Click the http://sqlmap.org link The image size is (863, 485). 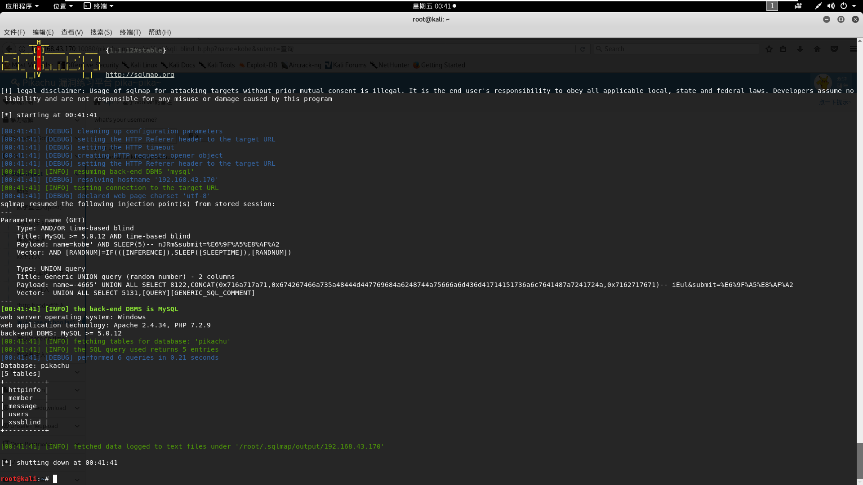pyautogui.click(x=140, y=75)
